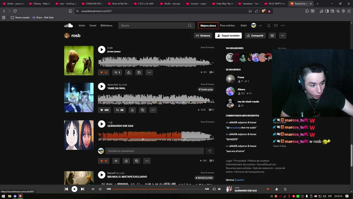Copy link for QUEMANDO ESE GAS
Image resolution: width=353 pixels, height=199 pixels.
point(137,161)
